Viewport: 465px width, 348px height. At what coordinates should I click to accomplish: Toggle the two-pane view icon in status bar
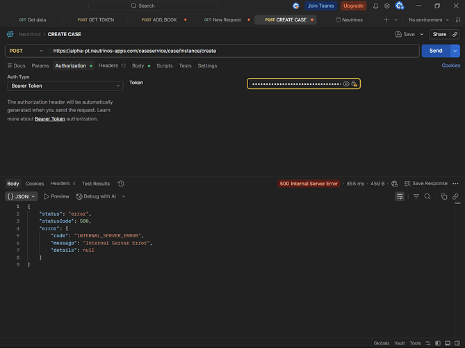(x=457, y=343)
